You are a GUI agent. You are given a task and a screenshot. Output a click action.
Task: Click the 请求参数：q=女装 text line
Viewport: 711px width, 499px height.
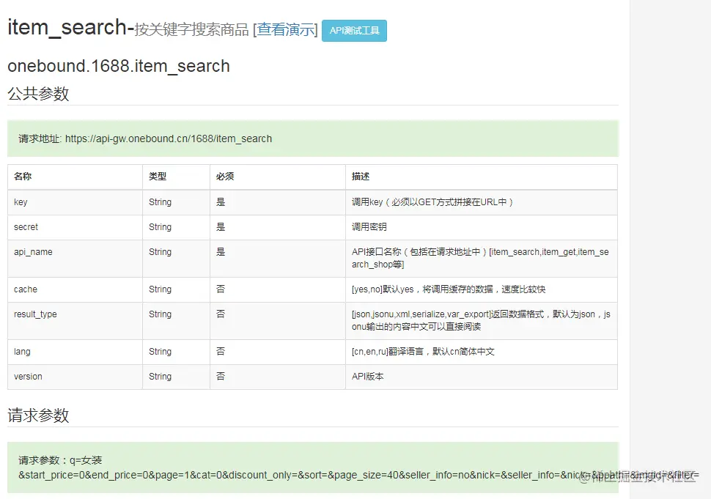click(x=60, y=460)
